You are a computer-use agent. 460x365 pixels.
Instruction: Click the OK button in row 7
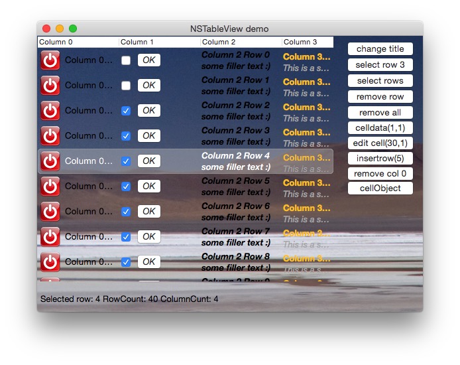coord(149,237)
